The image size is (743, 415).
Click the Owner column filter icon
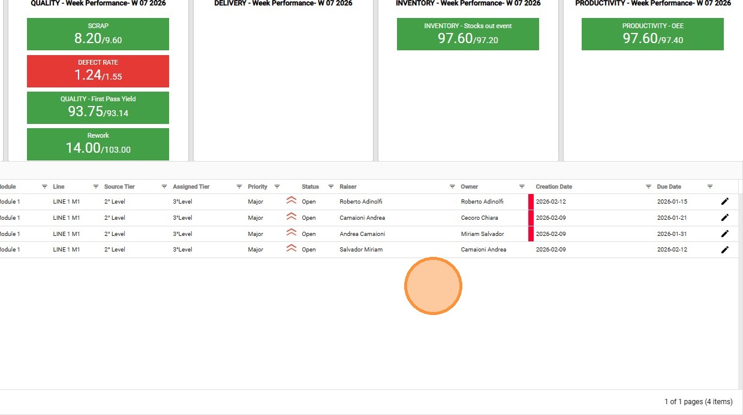tap(522, 187)
